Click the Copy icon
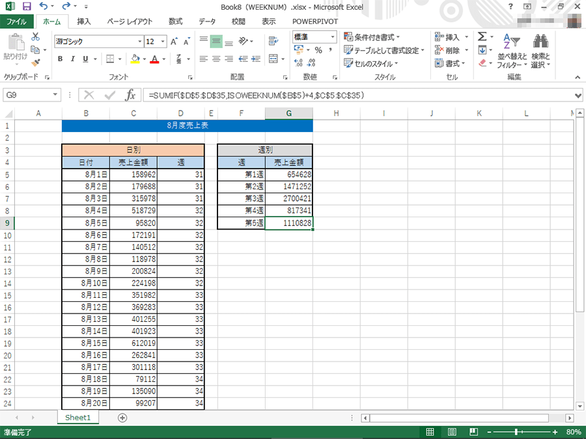This screenshot has height=439, width=586. coord(36,49)
